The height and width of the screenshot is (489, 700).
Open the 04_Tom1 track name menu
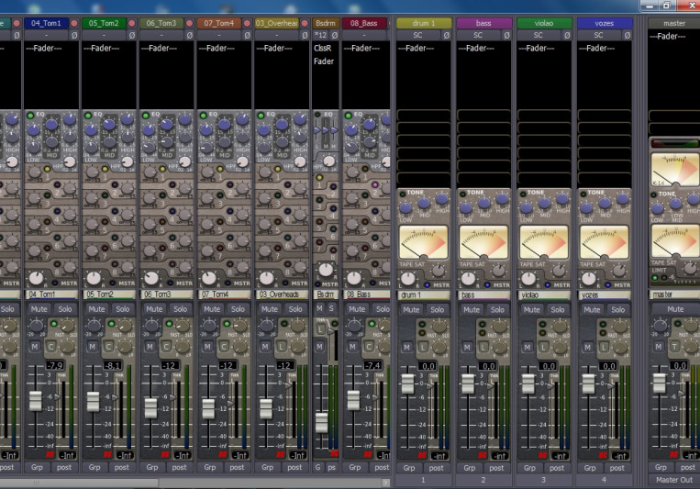click(x=47, y=23)
